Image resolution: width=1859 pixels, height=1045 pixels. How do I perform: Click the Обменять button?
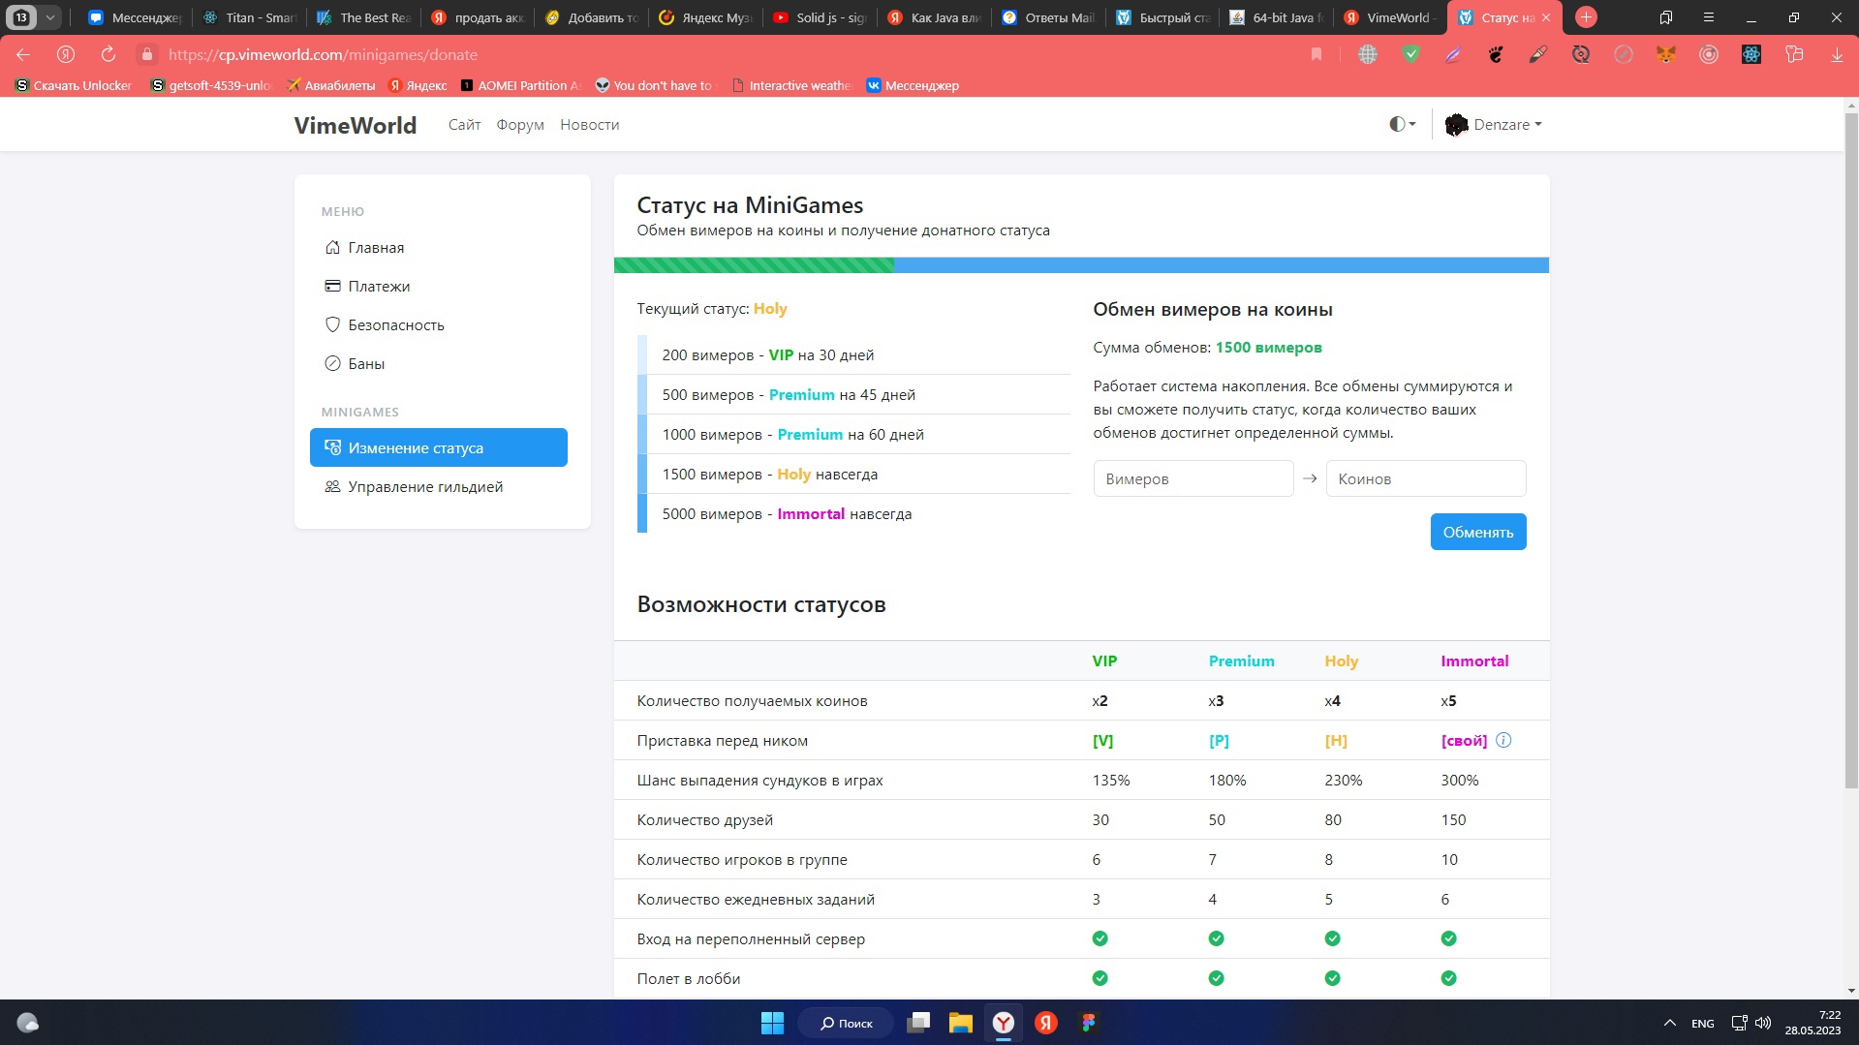(x=1477, y=532)
